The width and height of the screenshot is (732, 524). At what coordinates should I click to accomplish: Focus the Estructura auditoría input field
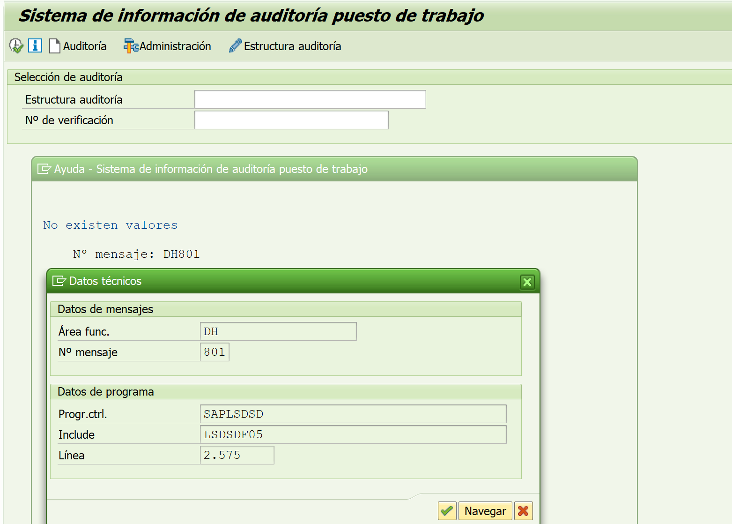[310, 99]
